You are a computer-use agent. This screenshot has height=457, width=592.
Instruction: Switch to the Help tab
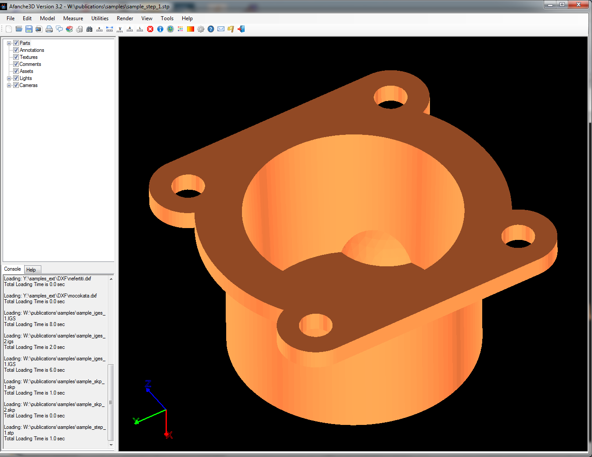tap(31, 270)
